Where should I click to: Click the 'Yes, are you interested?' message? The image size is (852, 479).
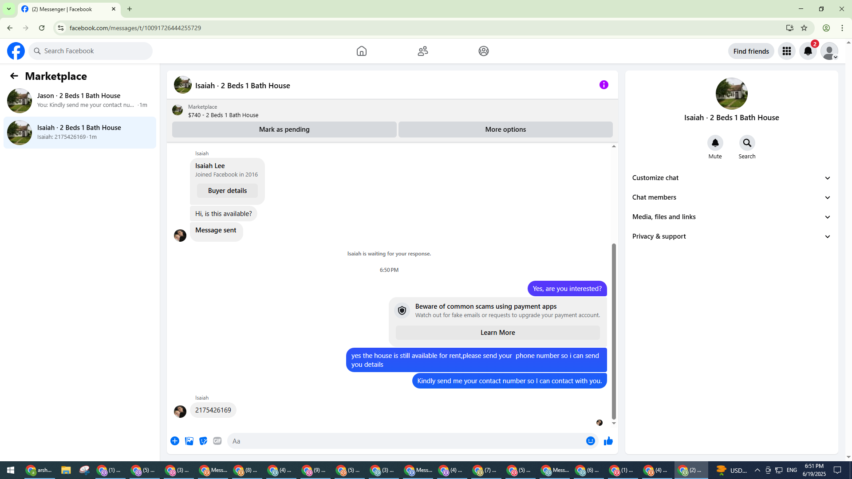[567, 289]
